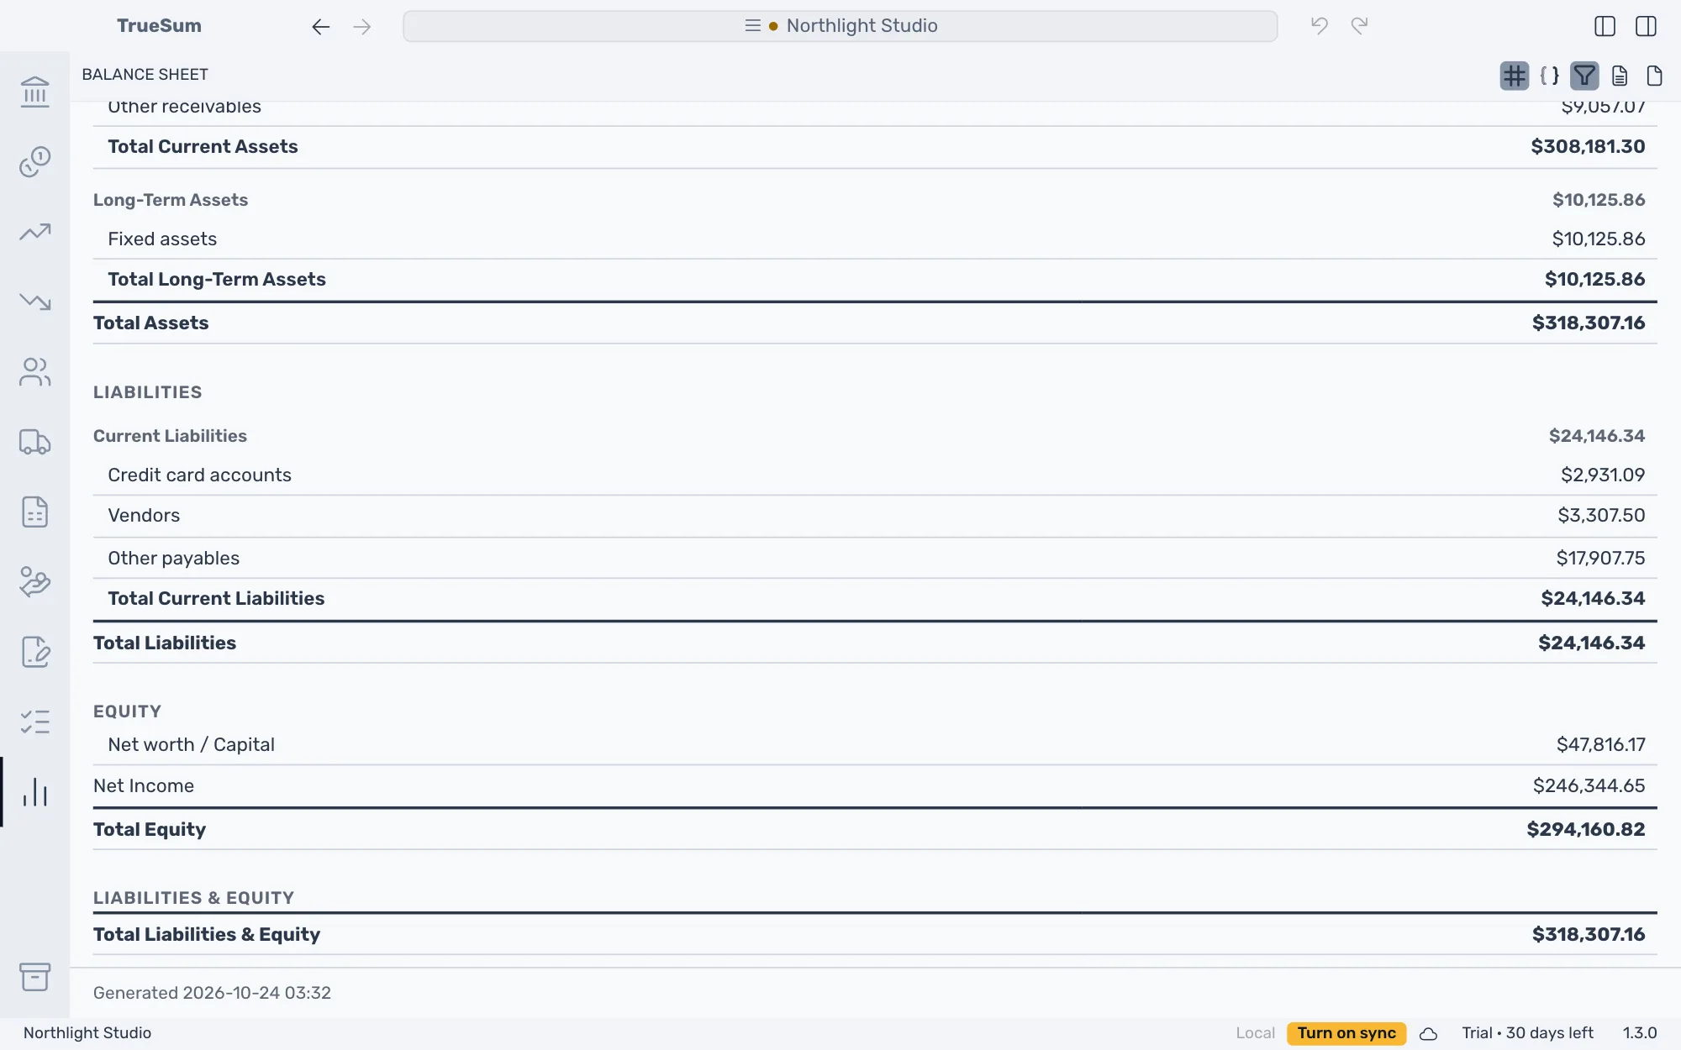The width and height of the screenshot is (1681, 1050).
Task: Select the Vendors row
Action: [875, 516]
